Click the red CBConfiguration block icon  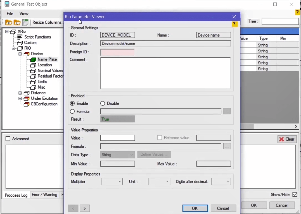pyautogui.click(x=27, y=104)
